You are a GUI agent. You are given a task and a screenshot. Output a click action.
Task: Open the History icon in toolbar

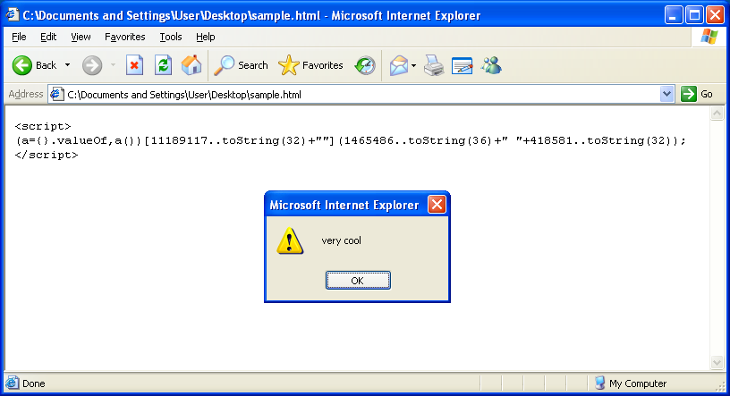tap(365, 65)
